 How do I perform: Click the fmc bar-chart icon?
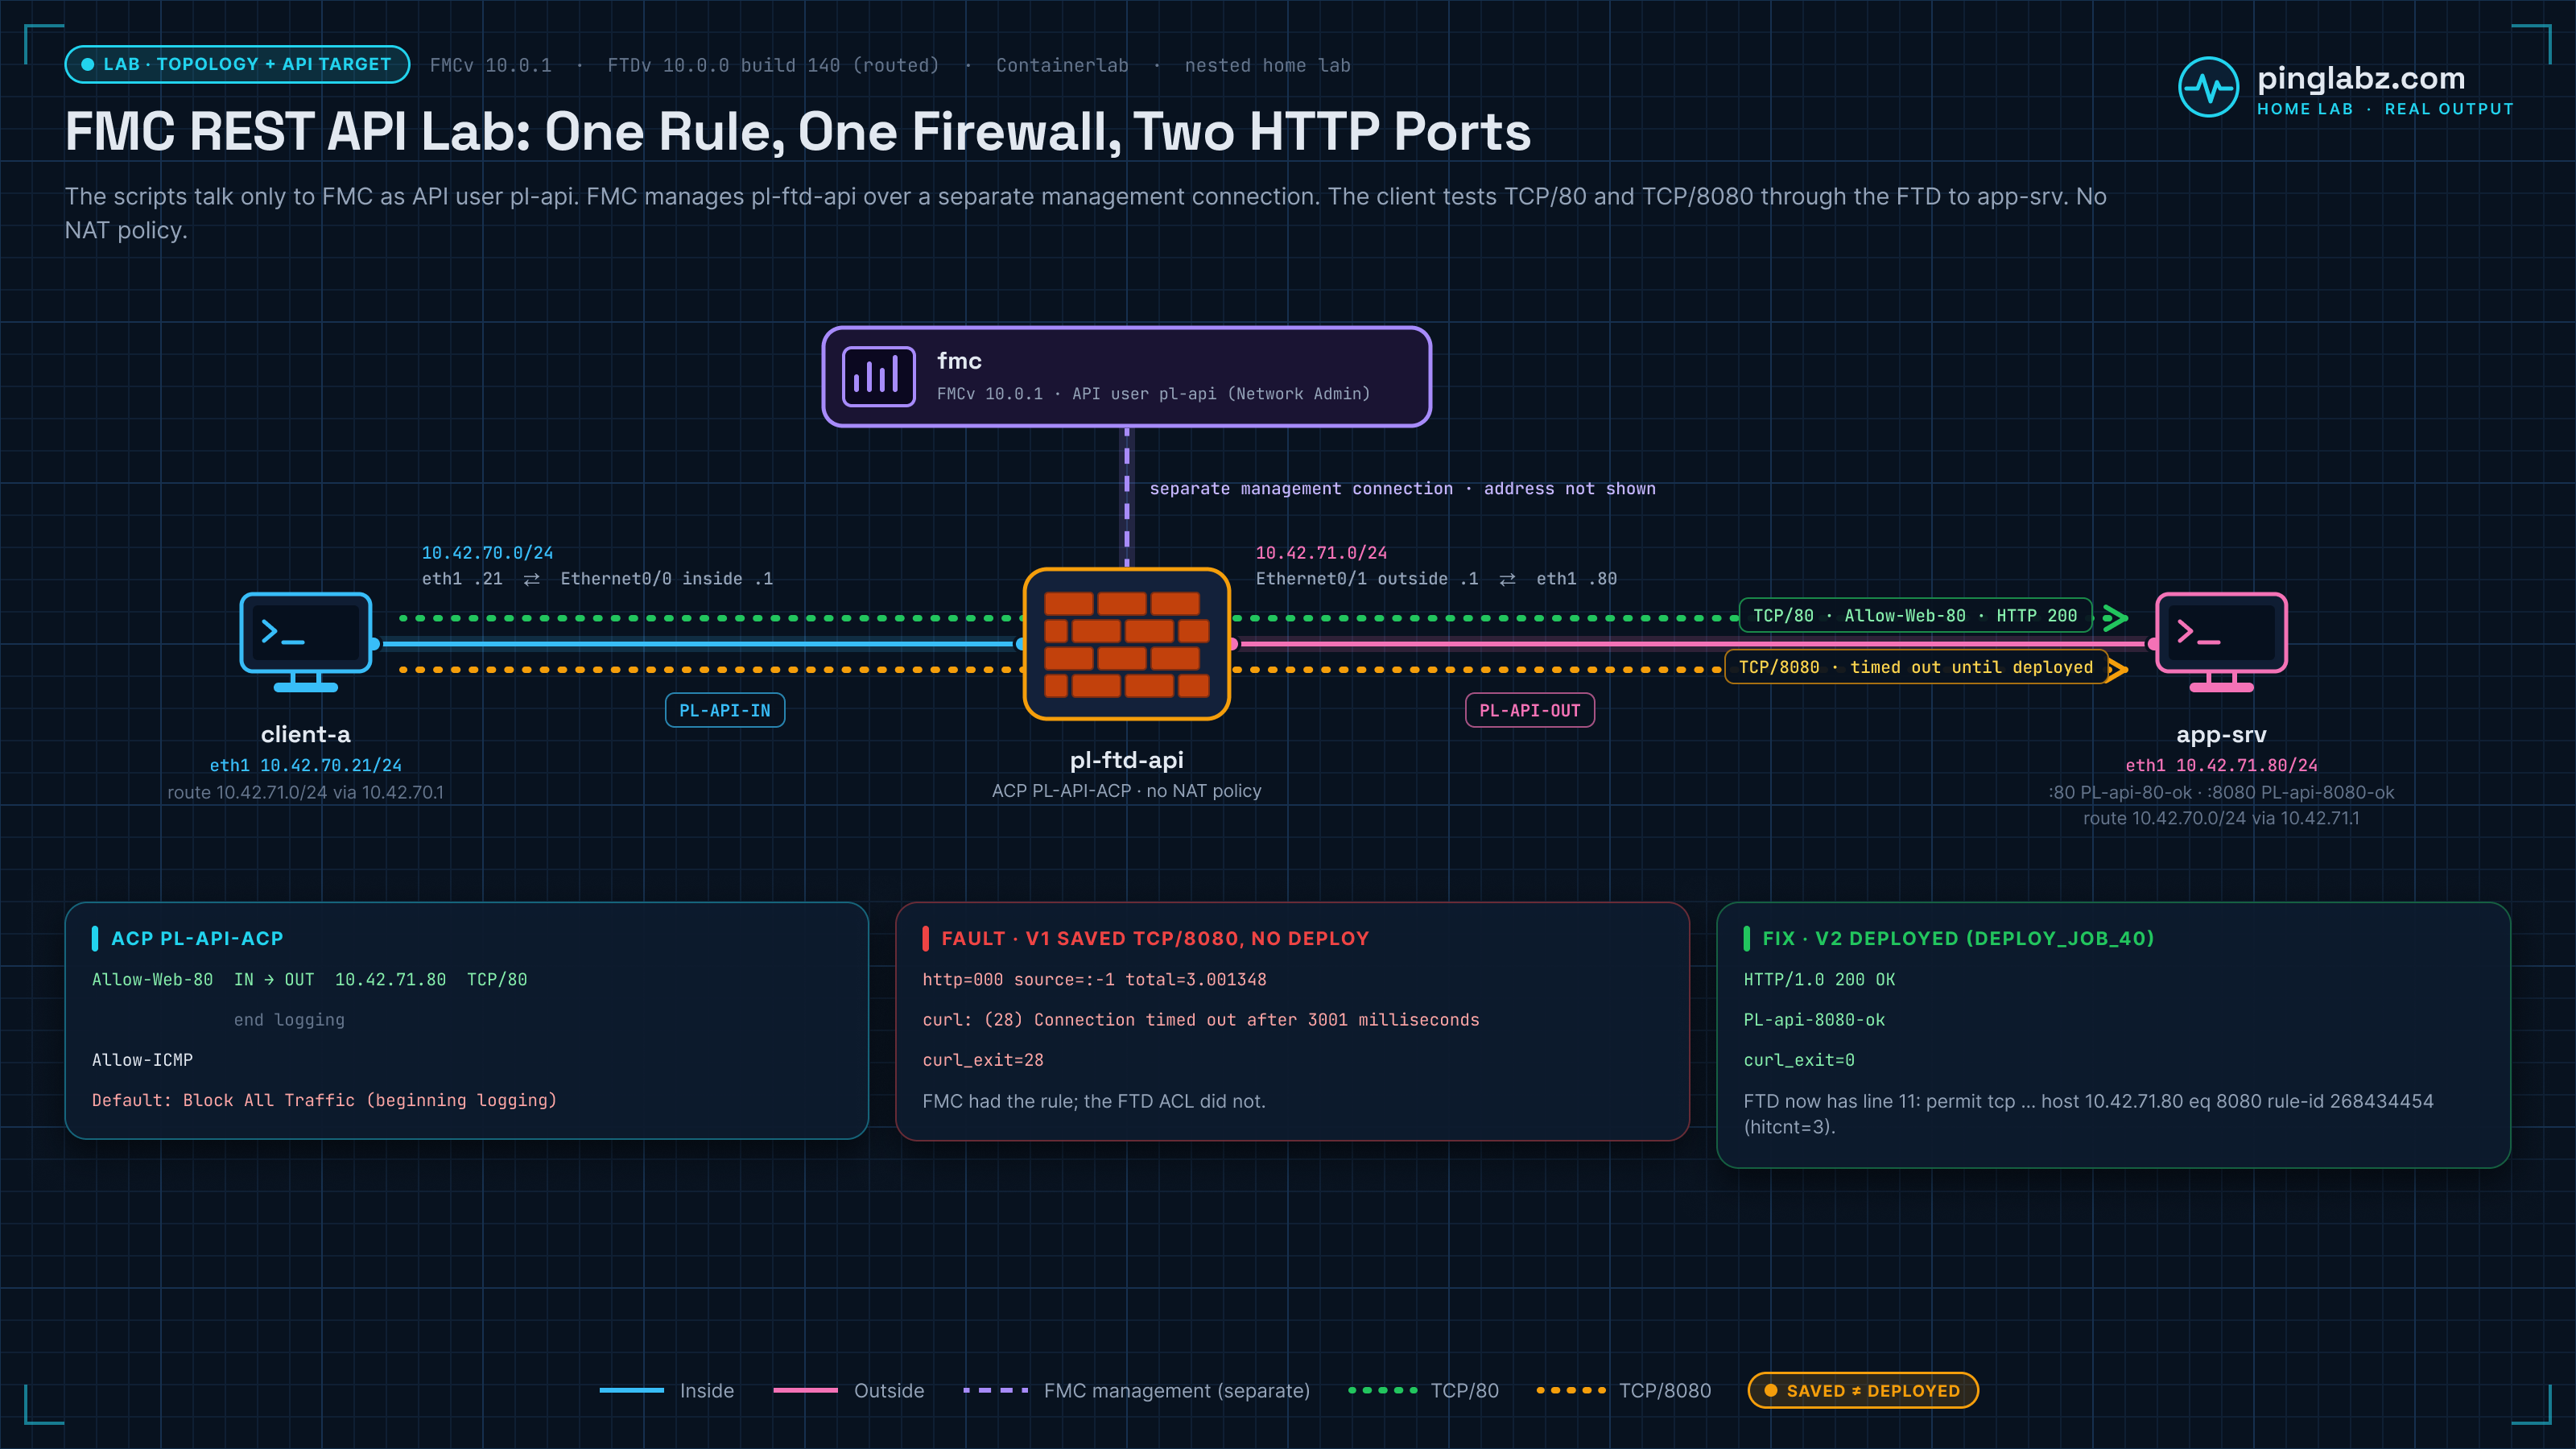pyautogui.click(x=878, y=376)
